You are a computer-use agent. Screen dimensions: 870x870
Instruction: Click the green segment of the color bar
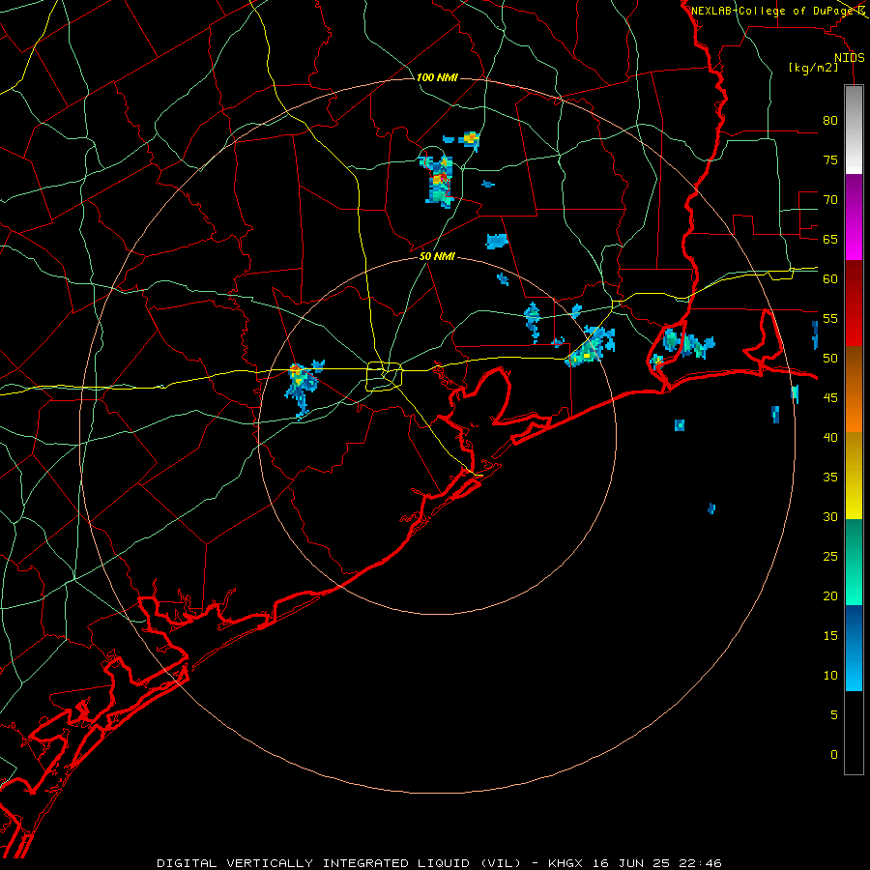(854, 562)
